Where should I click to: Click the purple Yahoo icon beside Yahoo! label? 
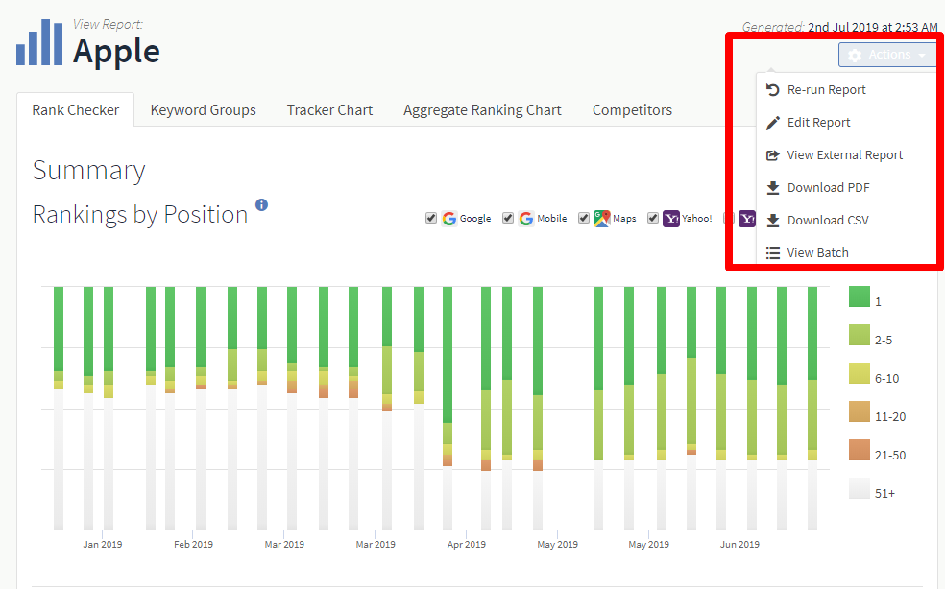pos(670,218)
